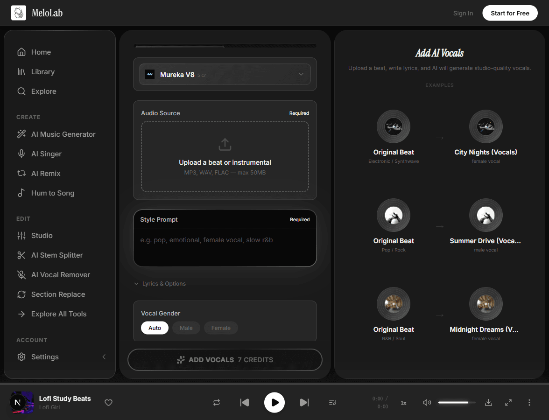
Task: Click the AI Stem Splitter scissors icon
Action: pyautogui.click(x=21, y=255)
